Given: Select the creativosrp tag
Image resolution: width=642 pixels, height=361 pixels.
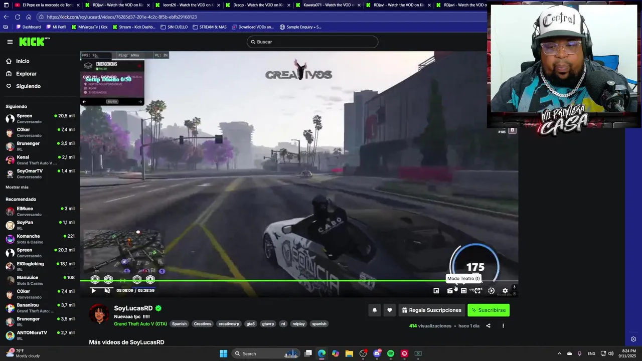Looking at the screenshot, I should pyautogui.click(x=229, y=324).
